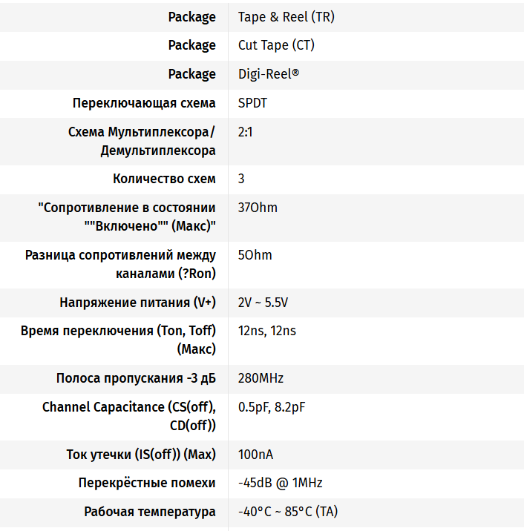Click the 12ns, 12ns switching time value
The image size is (524, 531).
[266, 331]
